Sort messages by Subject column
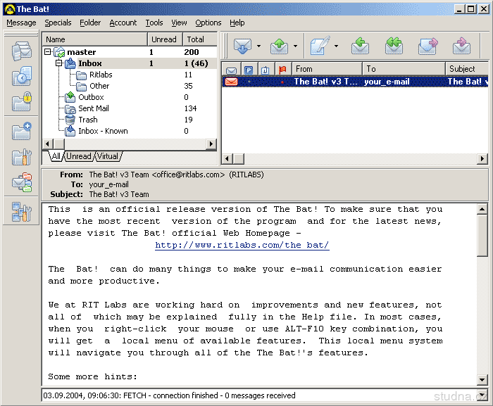The height and width of the screenshot is (406, 493). coord(467,69)
